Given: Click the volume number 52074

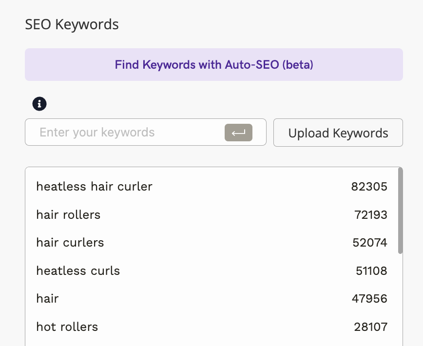Looking at the screenshot, I should (x=370, y=242).
